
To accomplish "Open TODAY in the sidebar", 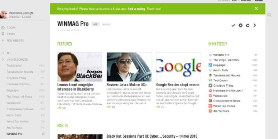I will (11, 28).
